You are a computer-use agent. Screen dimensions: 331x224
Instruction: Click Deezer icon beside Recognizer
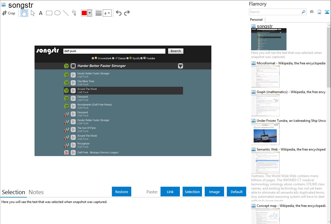tap(67, 145)
